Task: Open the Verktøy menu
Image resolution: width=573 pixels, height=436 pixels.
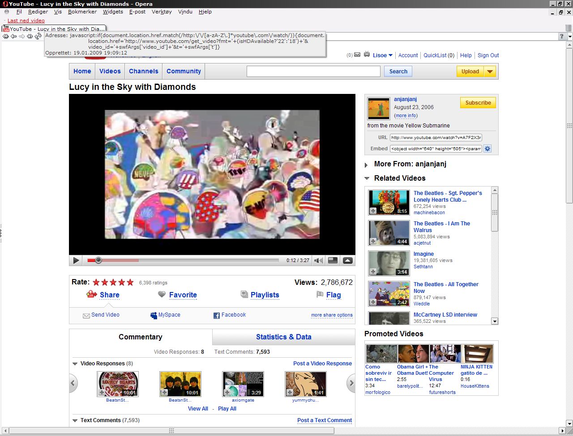Action: click(162, 12)
